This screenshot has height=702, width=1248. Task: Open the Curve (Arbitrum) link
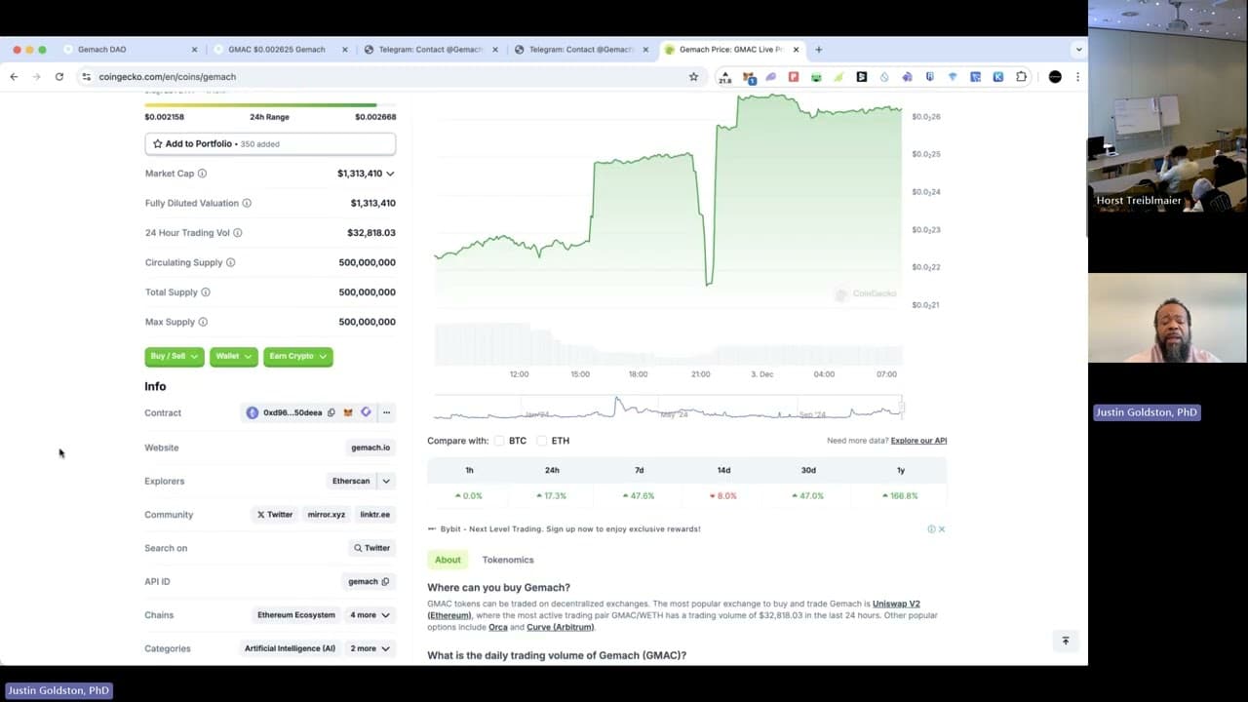[x=560, y=627]
